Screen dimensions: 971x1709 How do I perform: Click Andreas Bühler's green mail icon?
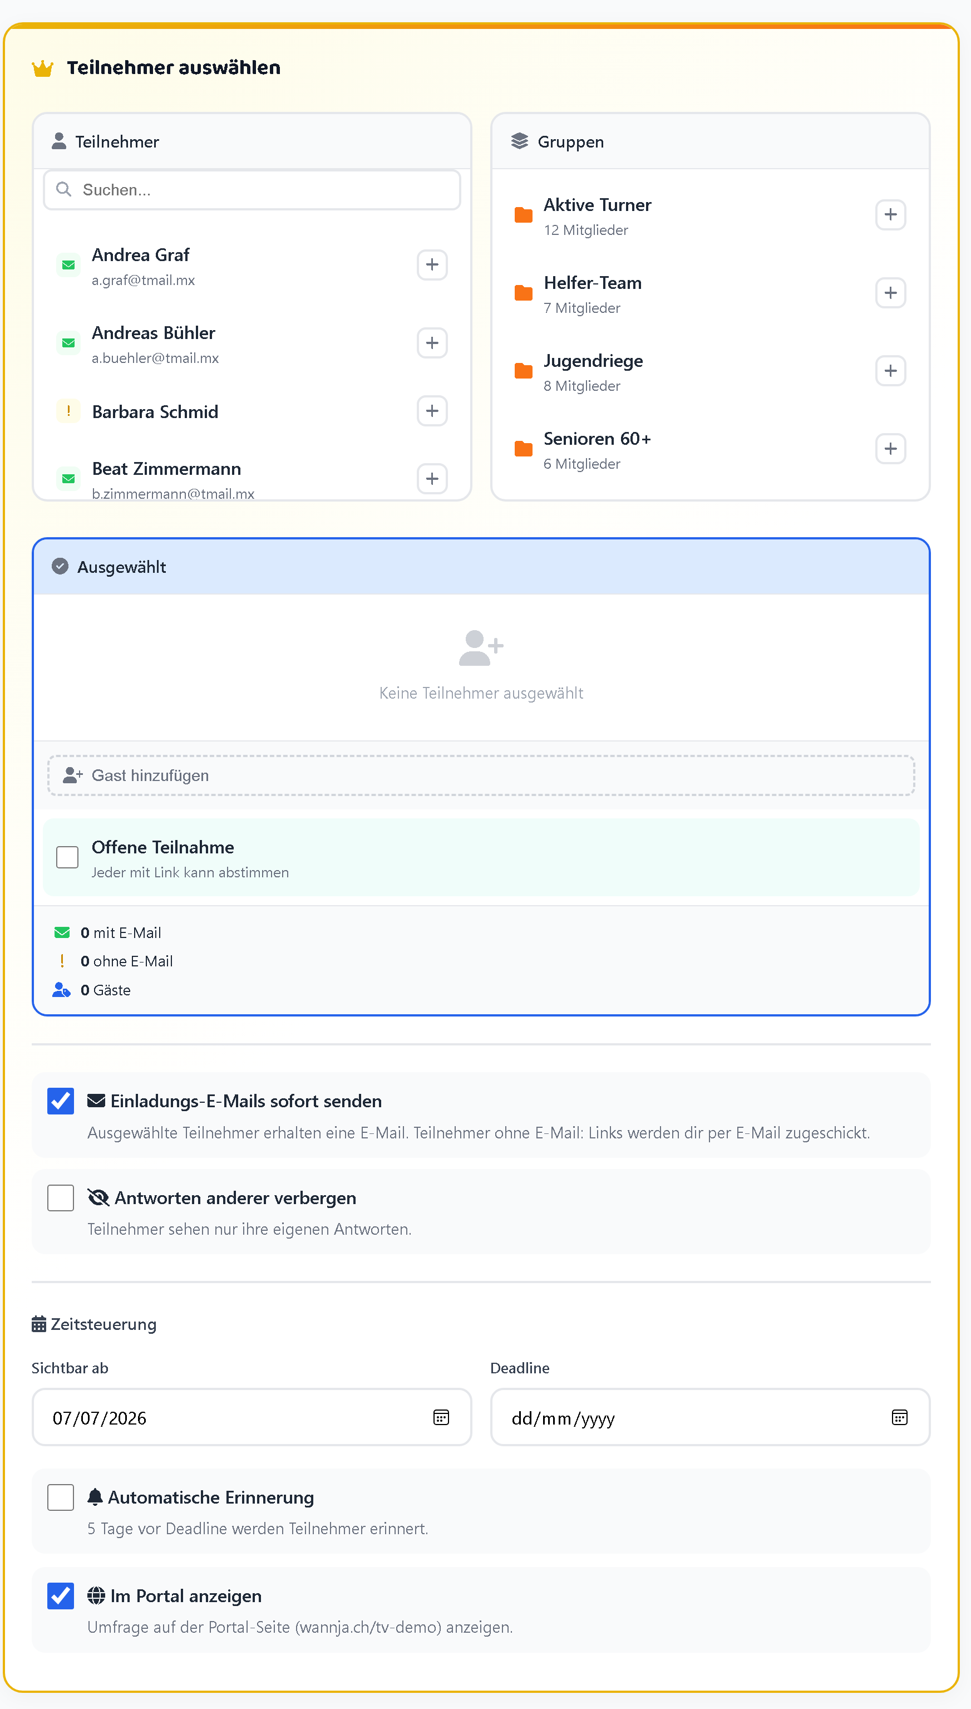click(x=68, y=343)
